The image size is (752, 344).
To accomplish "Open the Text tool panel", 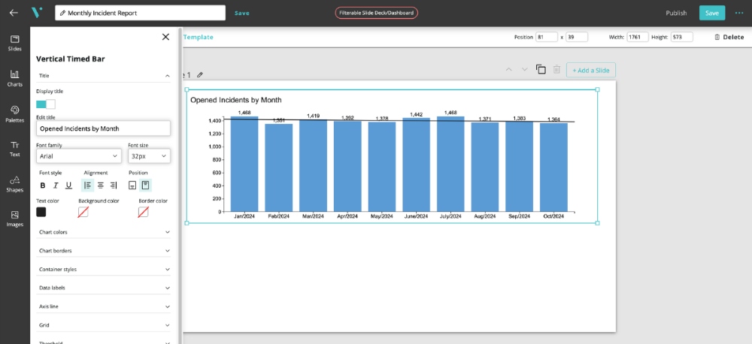I will [15, 149].
